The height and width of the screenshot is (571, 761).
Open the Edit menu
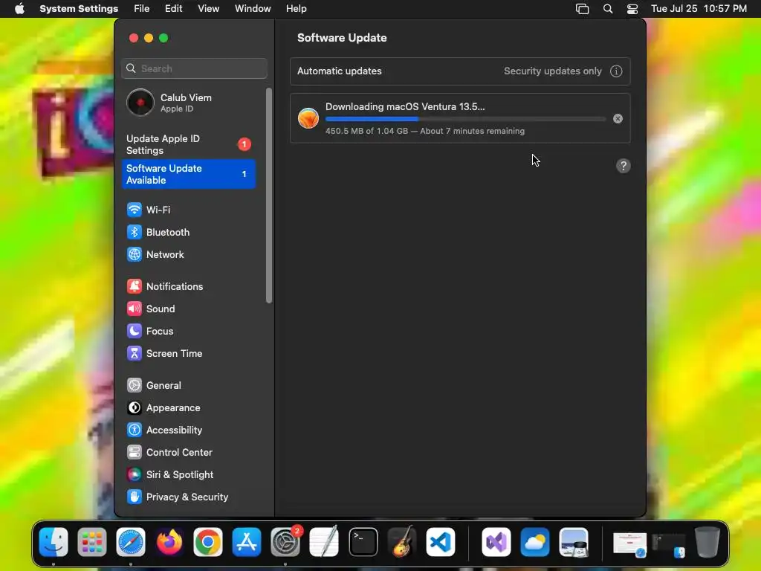[x=173, y=9]
